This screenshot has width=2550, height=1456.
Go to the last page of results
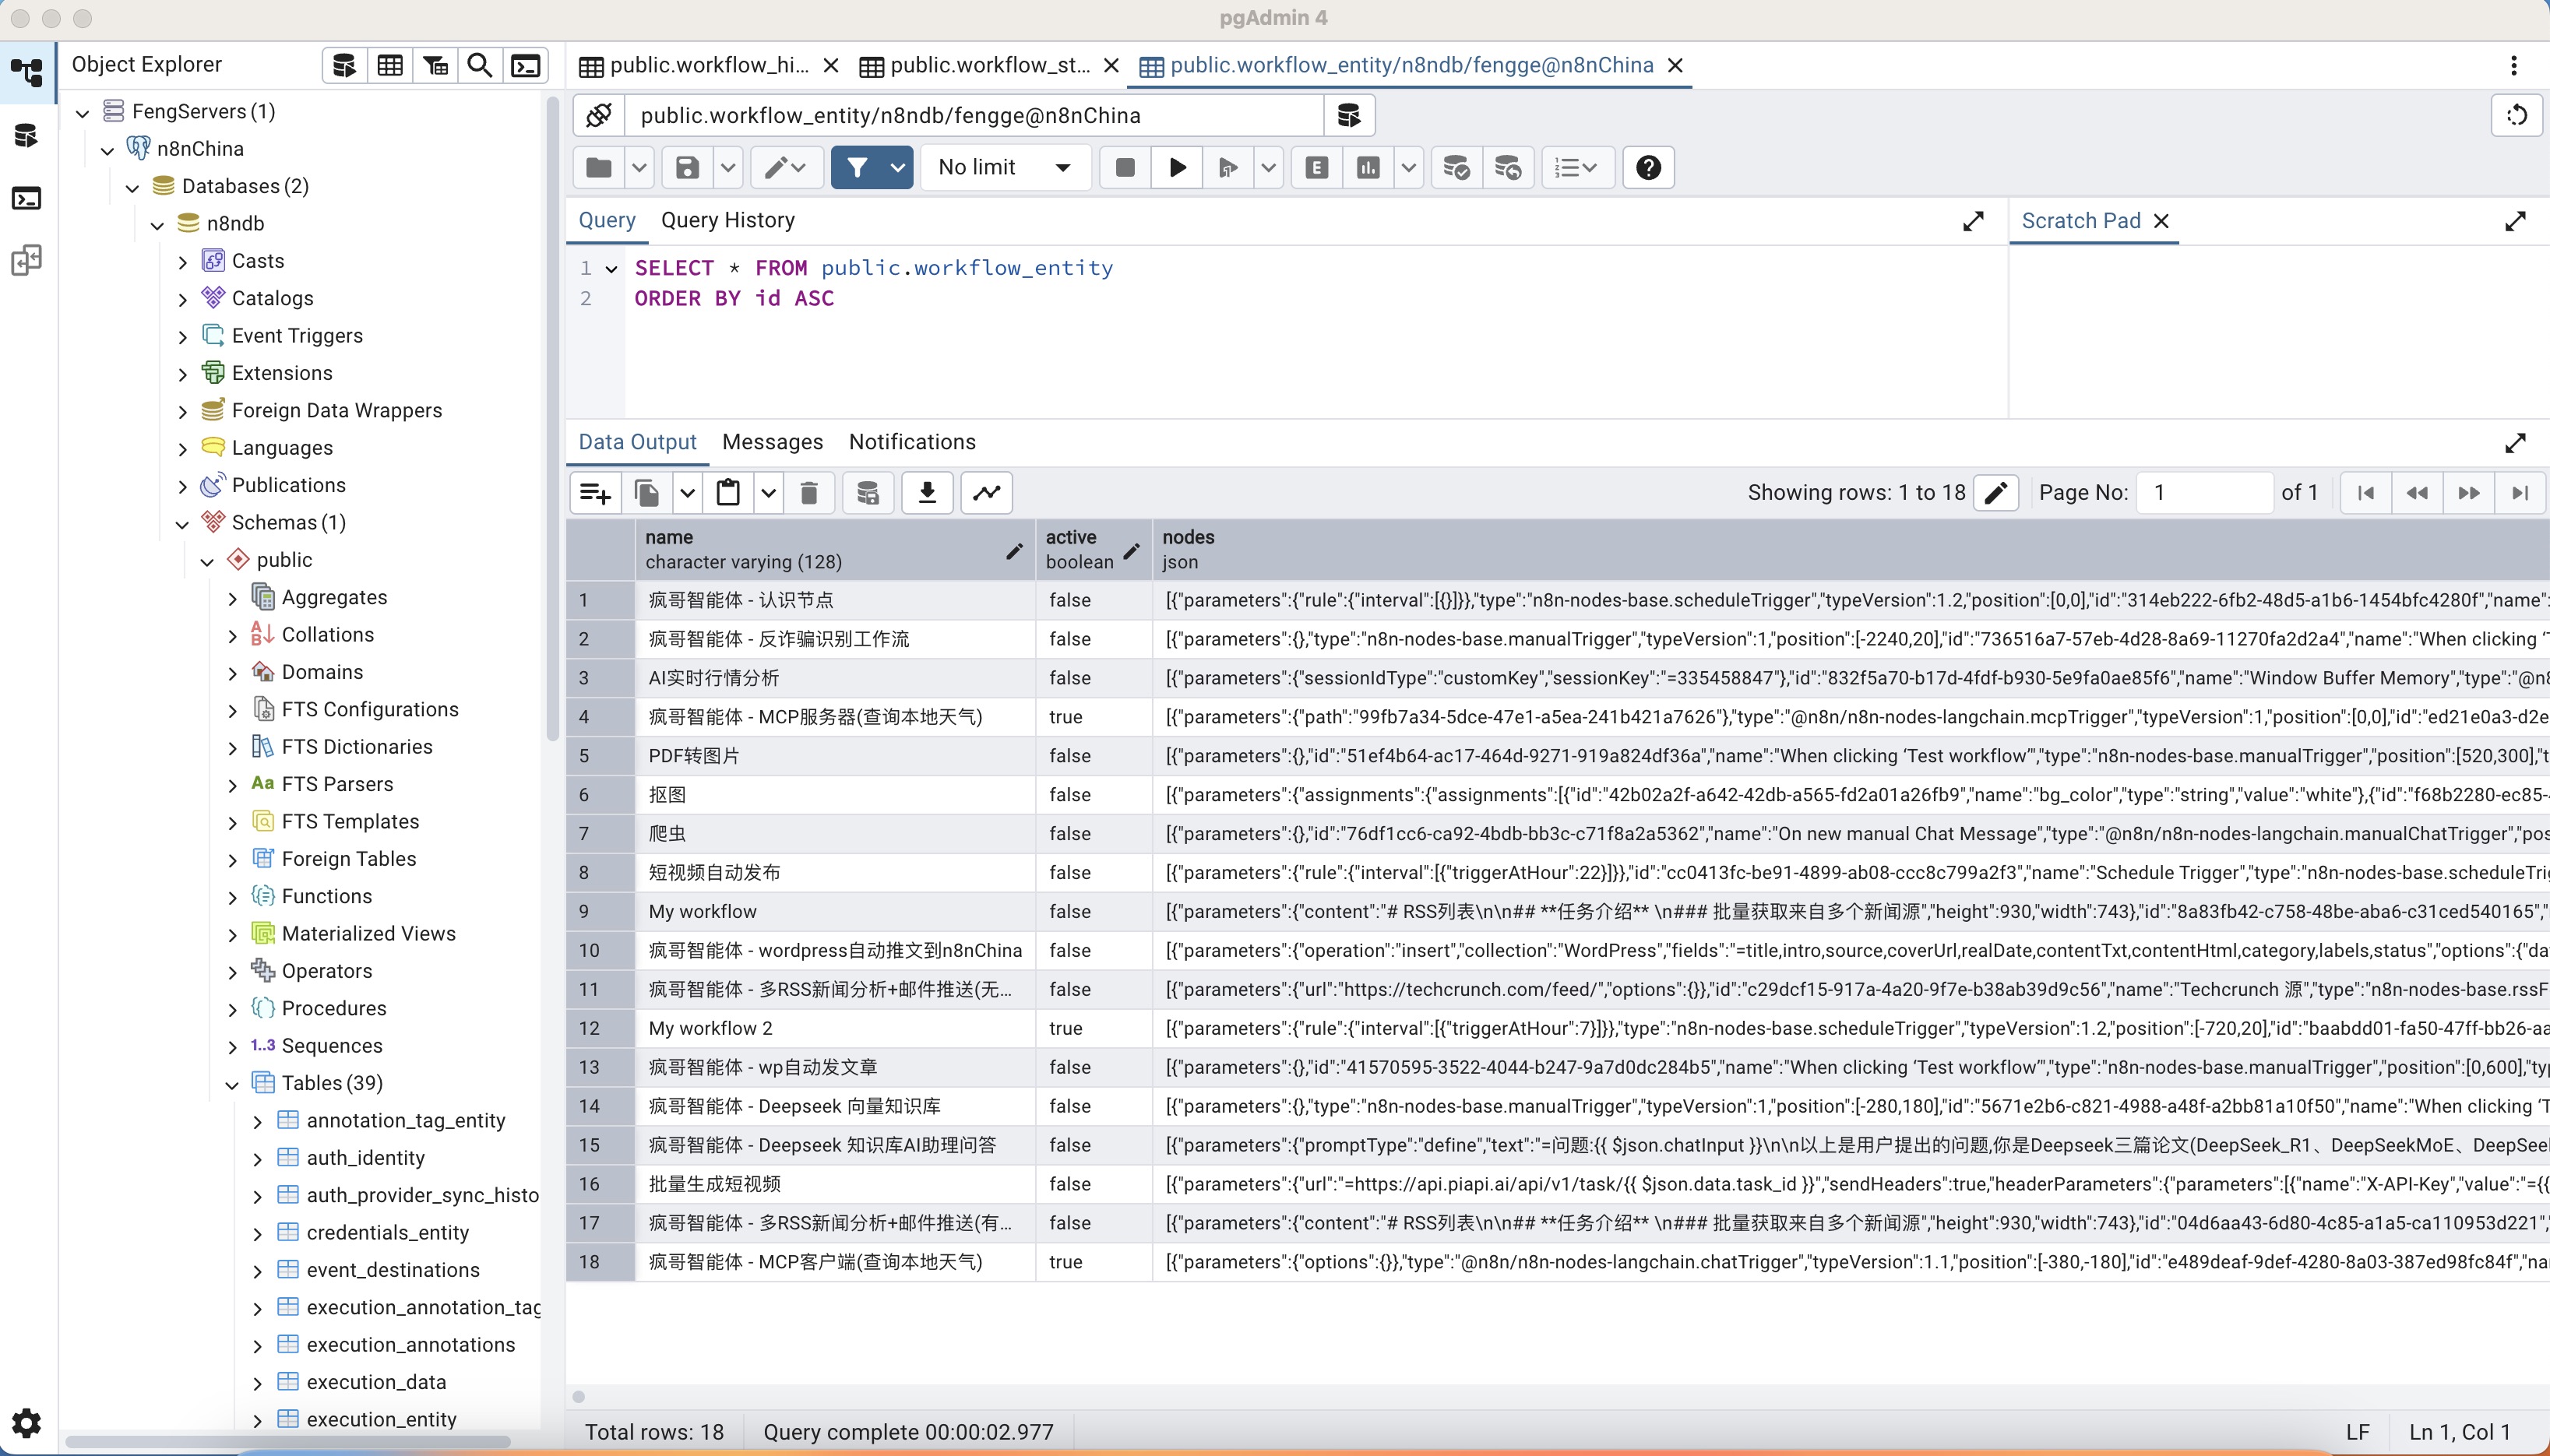tap(2520, 493)
